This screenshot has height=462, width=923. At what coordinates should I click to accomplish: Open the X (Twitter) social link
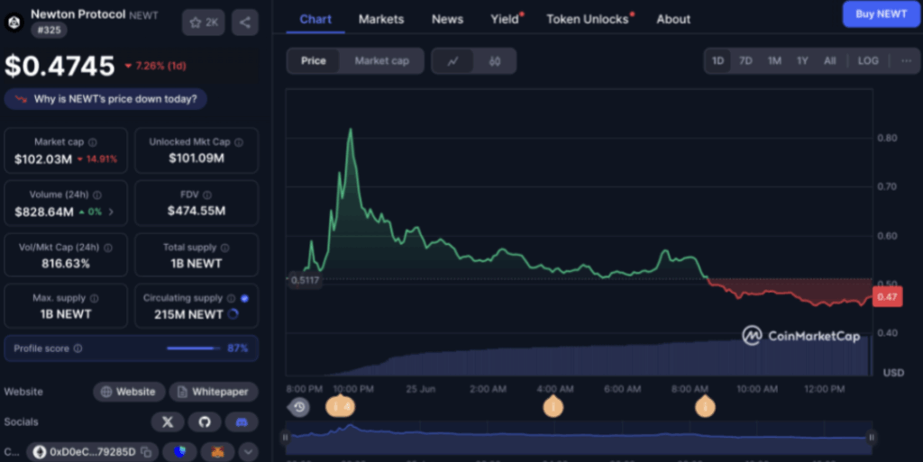coord(167,421)
